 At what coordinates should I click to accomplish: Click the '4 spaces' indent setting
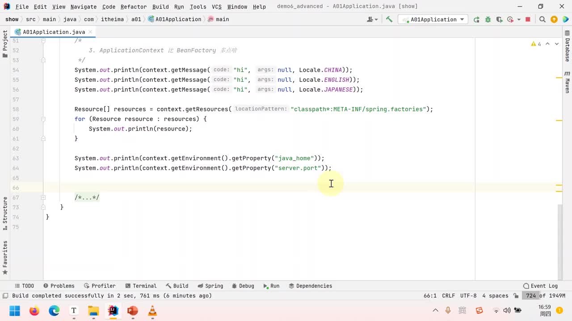tap(495, 296)
